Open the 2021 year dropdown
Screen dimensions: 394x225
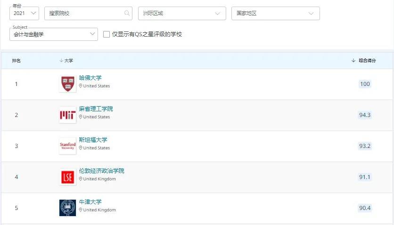(x=24, y=13)
